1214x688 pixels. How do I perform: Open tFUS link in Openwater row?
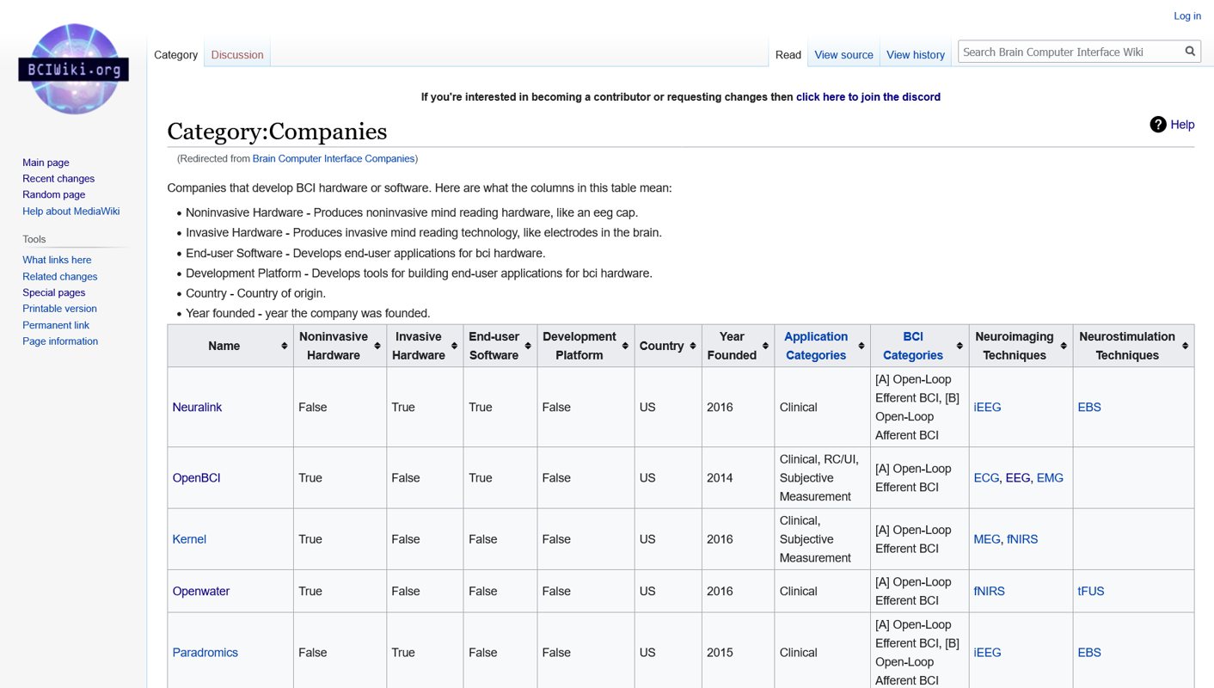[1090, 591]
